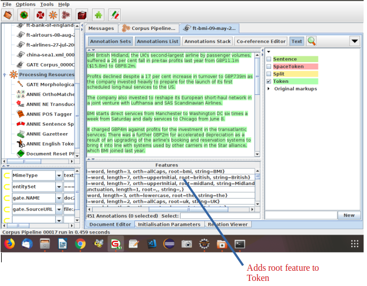Open the MimeType feature name dropdown

(x=59, y=175)
